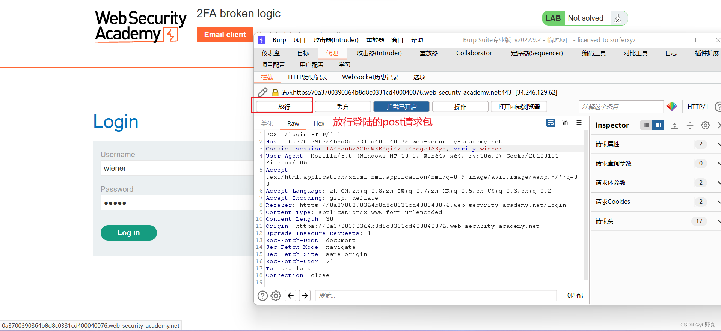Open the 选项 sub-tab
This screenshot has height=331, width=721.
(x=419, y=77)
